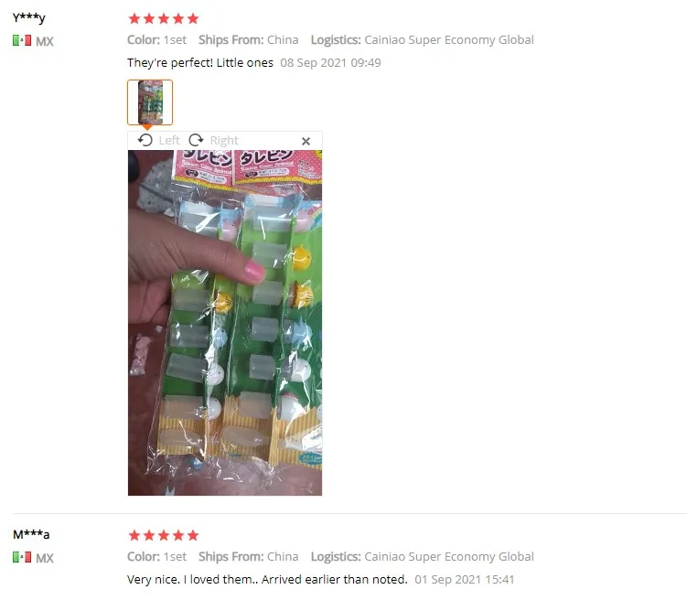Viewport: 687px width, 600px height.
Task: Select the review photo thumbnail
Action: [x=150, y=102]
